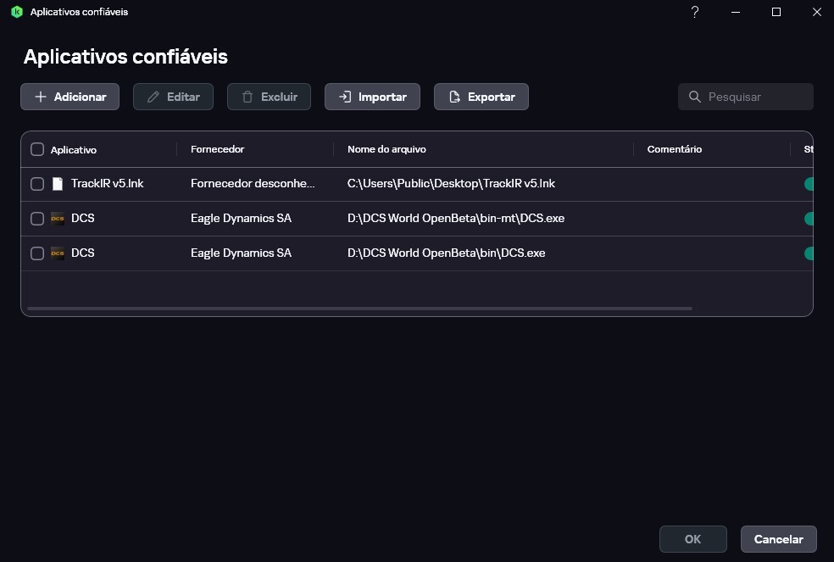Click the path C:\Users\Public\Desktop\TrackIR v5.lnk

coord(451,184)
